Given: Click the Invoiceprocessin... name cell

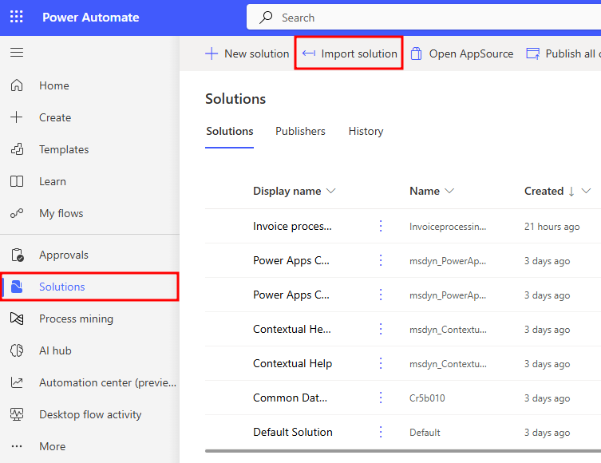Looking at the screenshot, I should (x=448, y=227).
